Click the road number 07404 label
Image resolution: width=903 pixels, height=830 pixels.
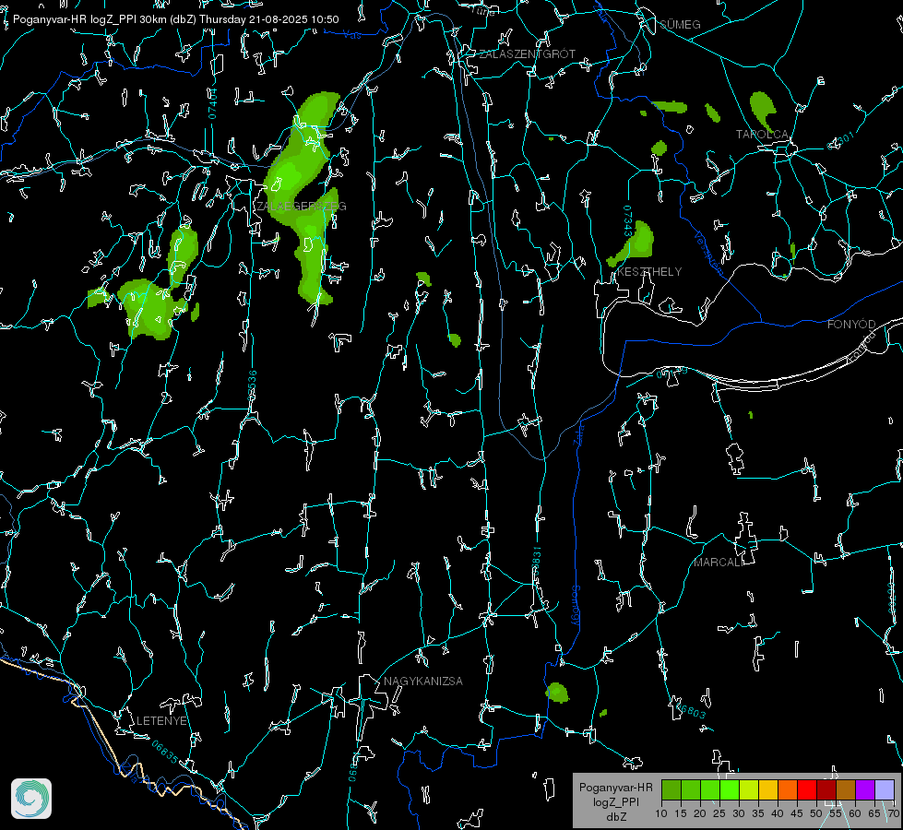point(213,103)
